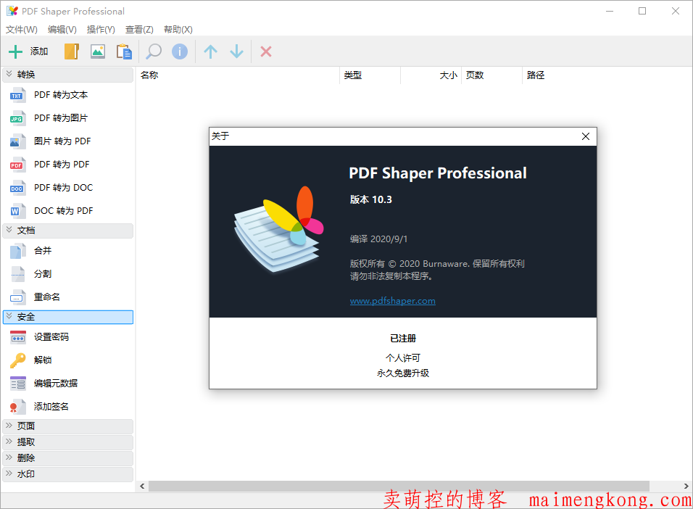The width and height of the screenshot is (693, 509).
Task: Expand the 水印 section
Action: pos(68,474)
